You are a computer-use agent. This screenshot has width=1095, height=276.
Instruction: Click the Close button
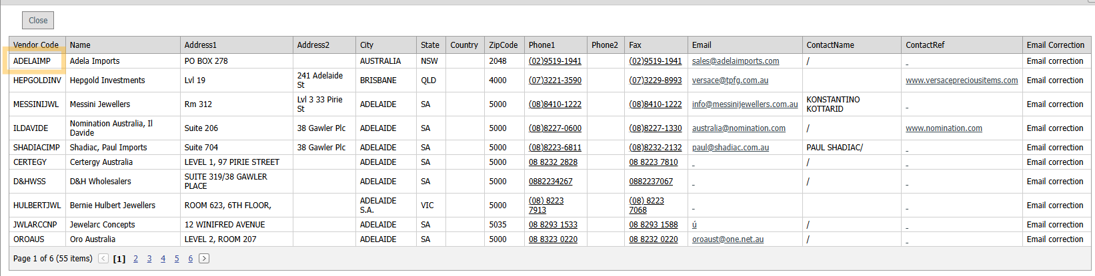(x=38, y=21)
